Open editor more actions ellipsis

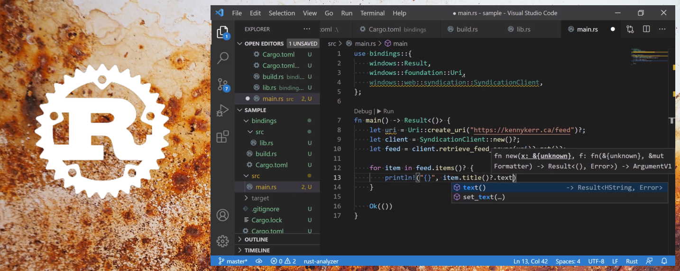[662, 29]
